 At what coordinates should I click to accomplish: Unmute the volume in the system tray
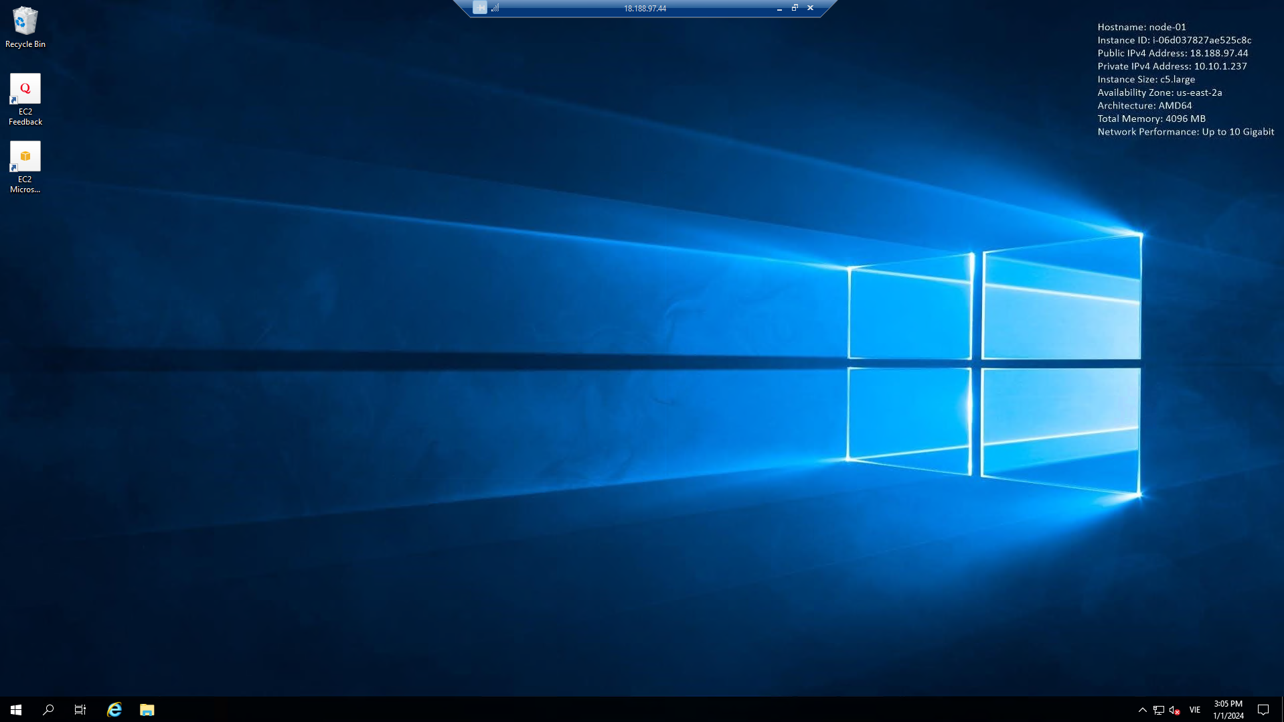pos(1173,710)
